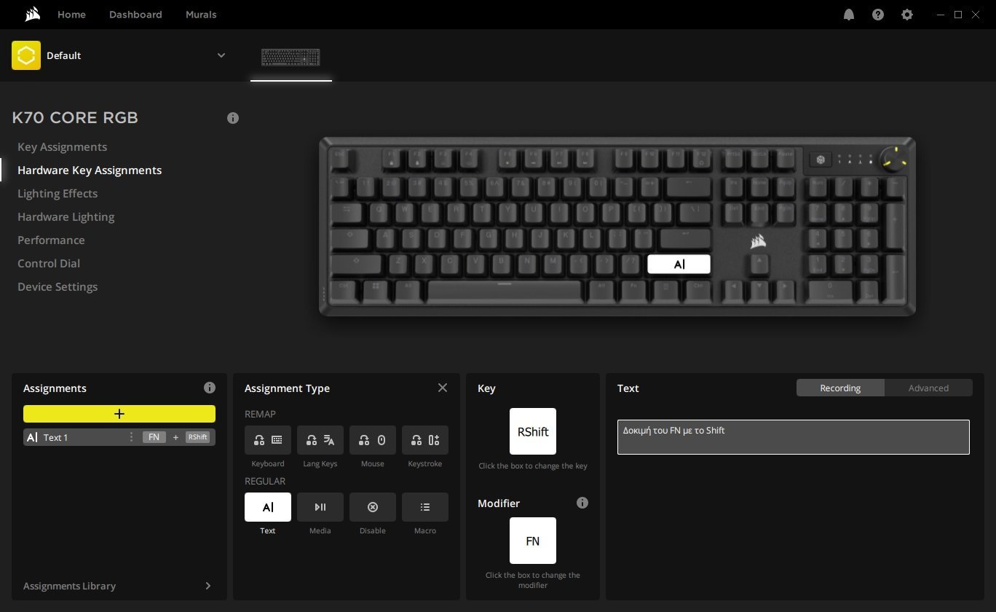Select the Macro assignment type

click(x=425, y=507)
